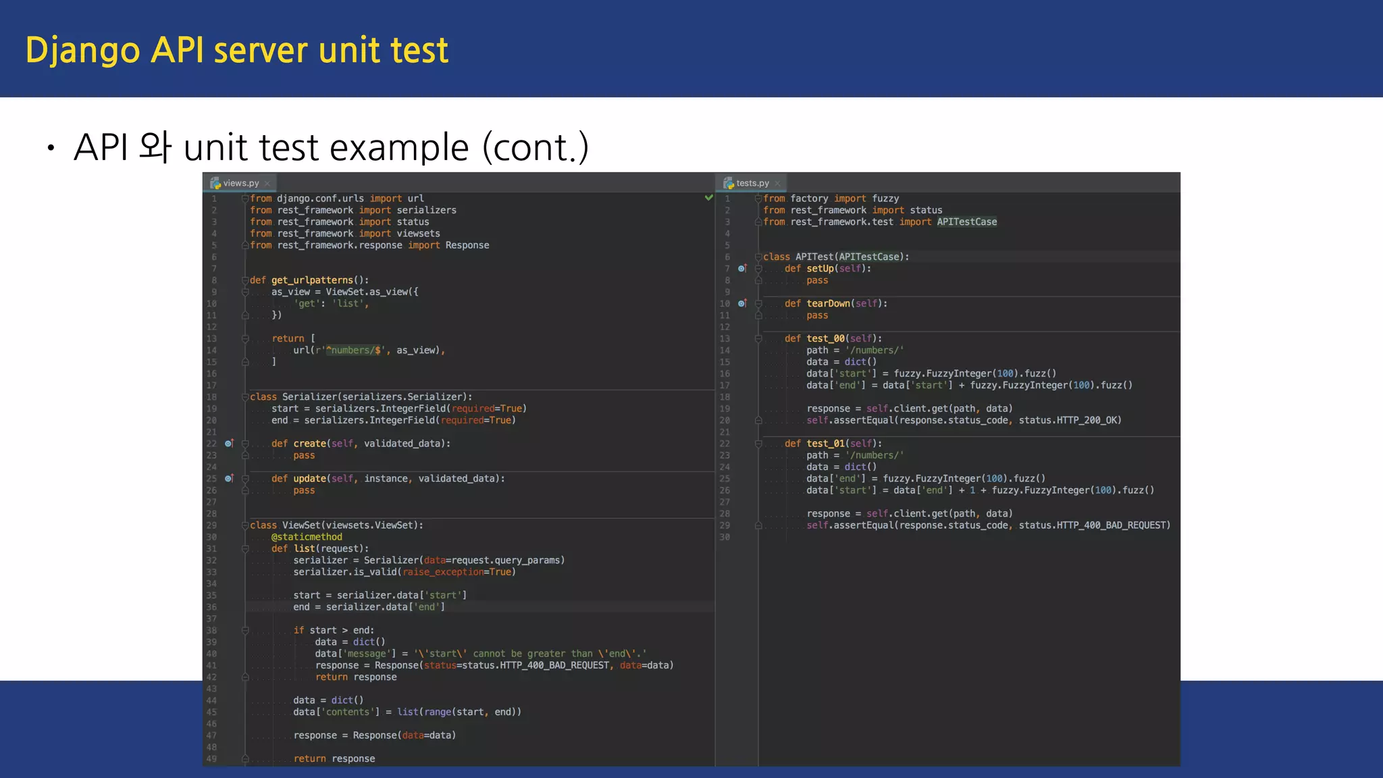Click on '@staticmethod' decorator
The height and width of the screenshot is (778, 1383).
[307, 537]
